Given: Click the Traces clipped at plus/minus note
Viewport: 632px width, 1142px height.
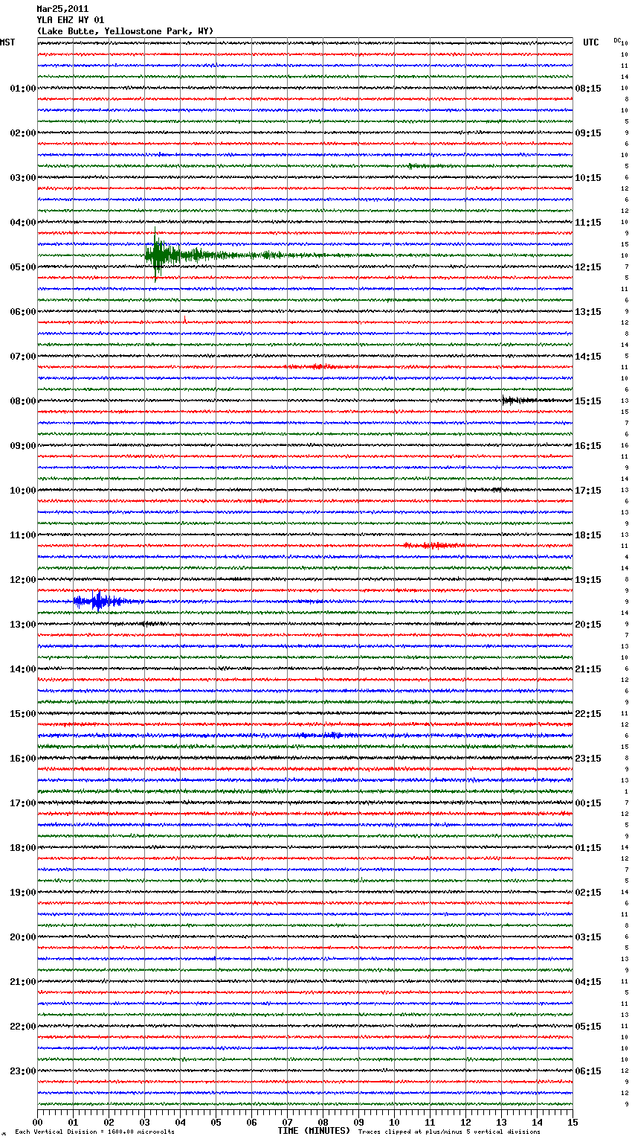Looking at the screenshot, I should pos(449,1132).
